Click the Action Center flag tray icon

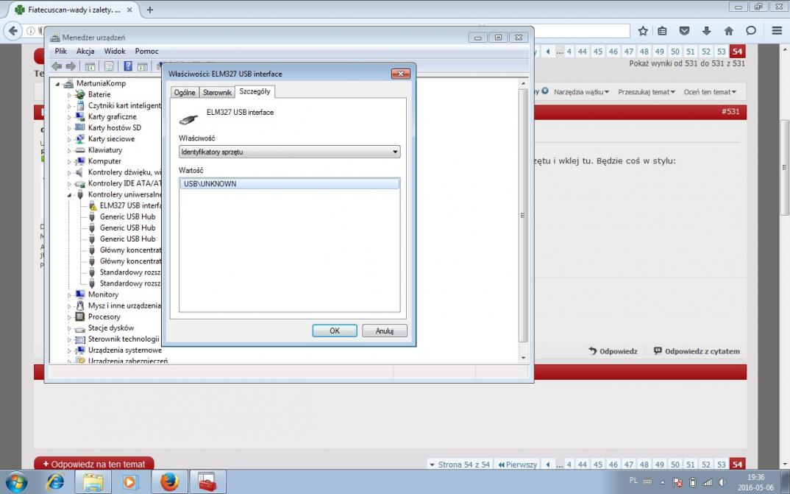677,482
